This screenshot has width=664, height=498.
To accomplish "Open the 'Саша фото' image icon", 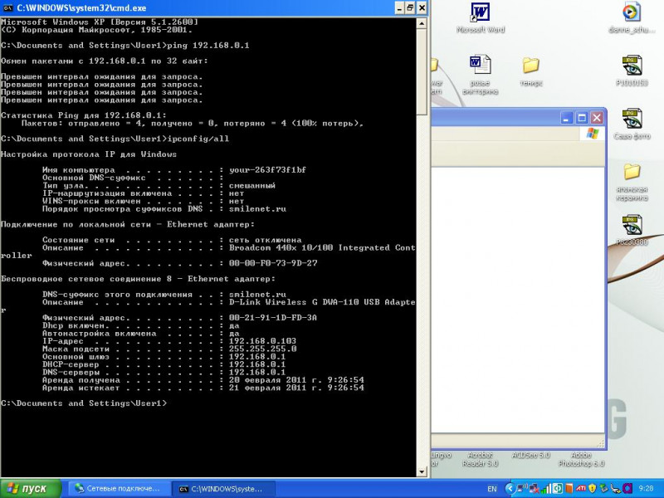I will pos(632,119).
